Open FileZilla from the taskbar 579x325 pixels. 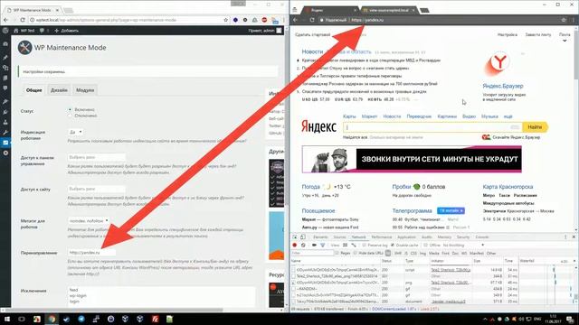155,319
